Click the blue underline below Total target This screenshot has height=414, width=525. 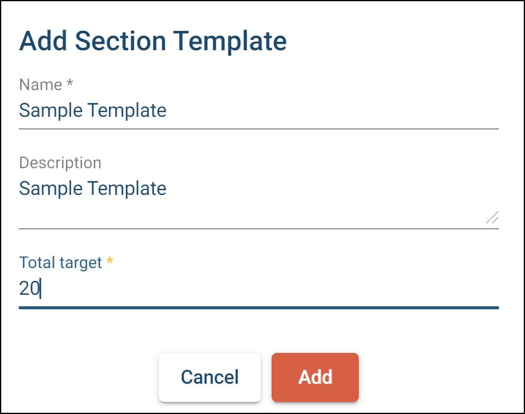[258, 307]
